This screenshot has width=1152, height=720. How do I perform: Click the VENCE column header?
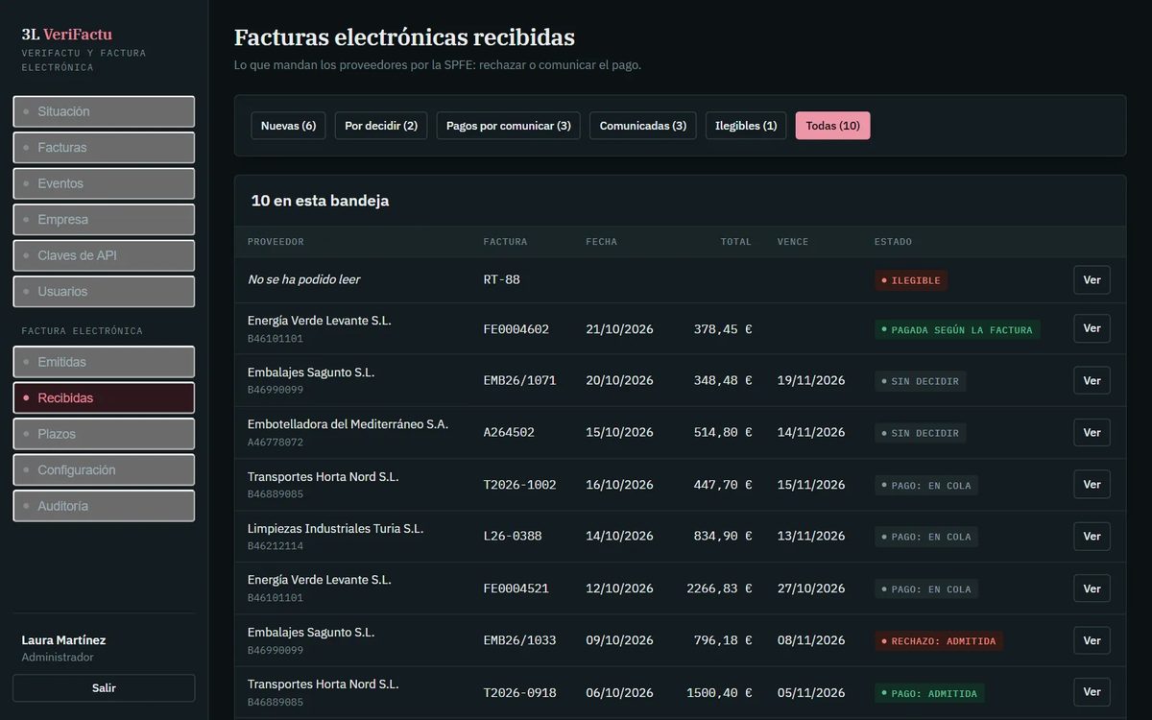(793, 242)
